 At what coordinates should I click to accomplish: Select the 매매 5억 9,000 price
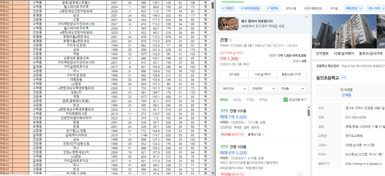(233, 117)
